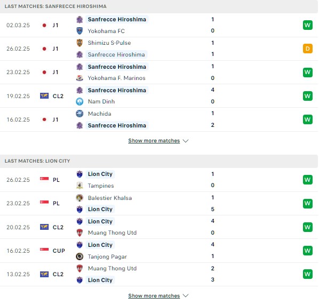Click the W badge for Lion City vs Tampines

[308, 180]
